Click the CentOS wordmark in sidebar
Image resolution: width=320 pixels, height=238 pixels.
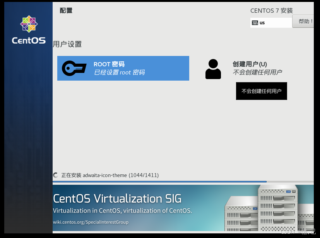(x=29, y=41)
